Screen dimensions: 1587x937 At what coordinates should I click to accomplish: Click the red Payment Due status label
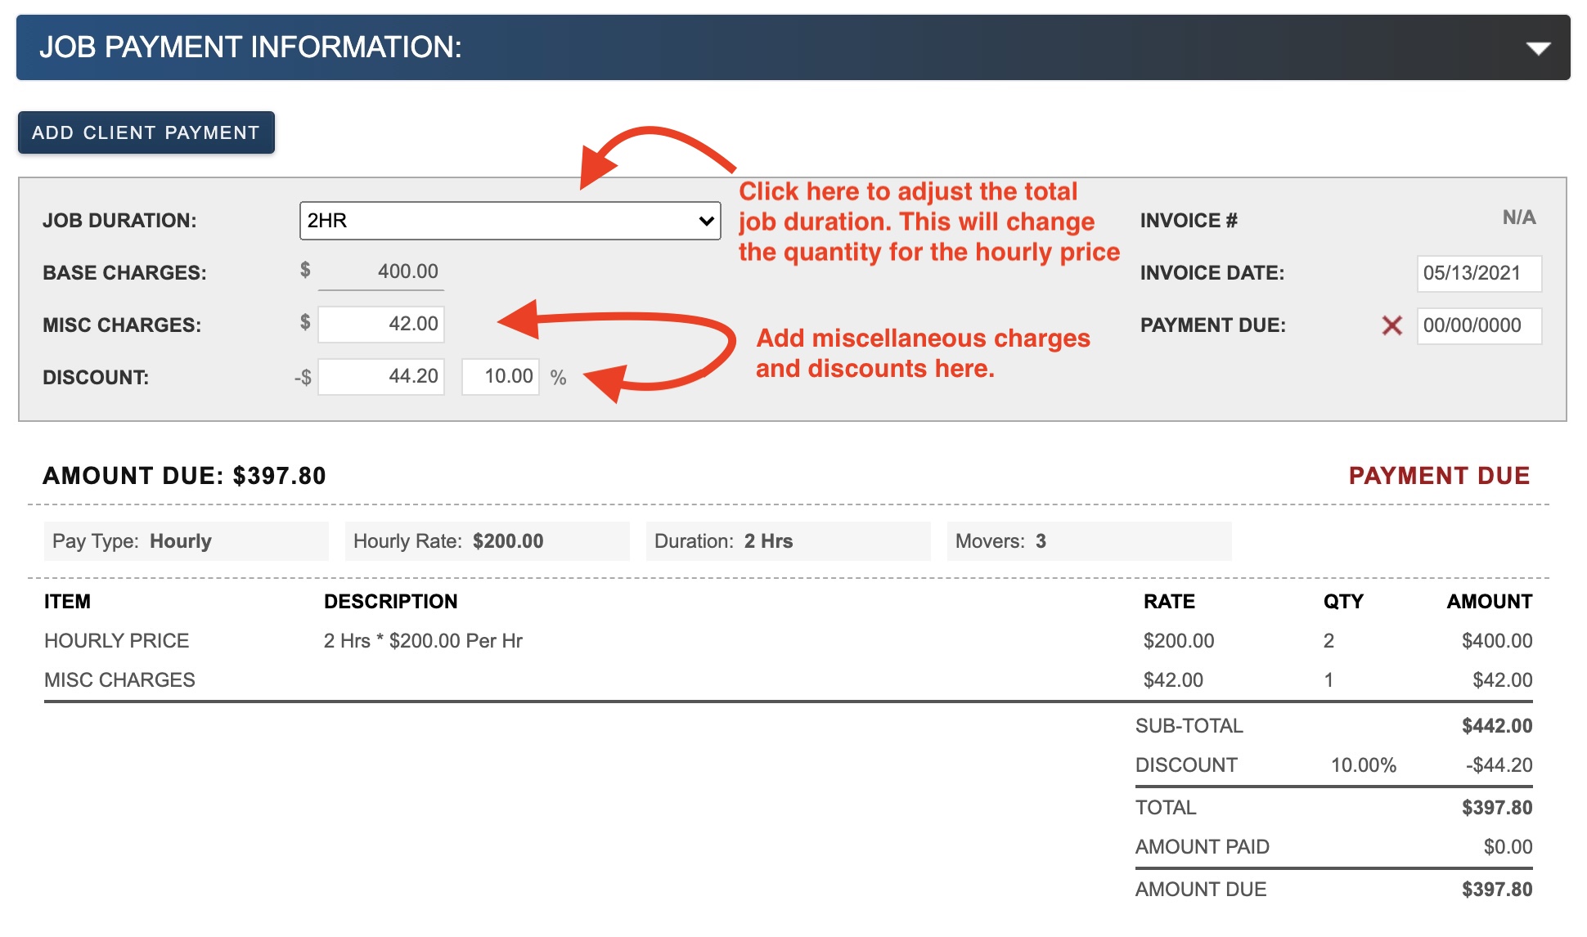tap(1439, 476)
